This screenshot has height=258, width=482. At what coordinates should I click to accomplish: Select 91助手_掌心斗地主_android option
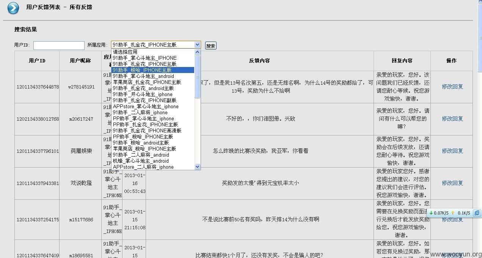(x=153, y=76)
